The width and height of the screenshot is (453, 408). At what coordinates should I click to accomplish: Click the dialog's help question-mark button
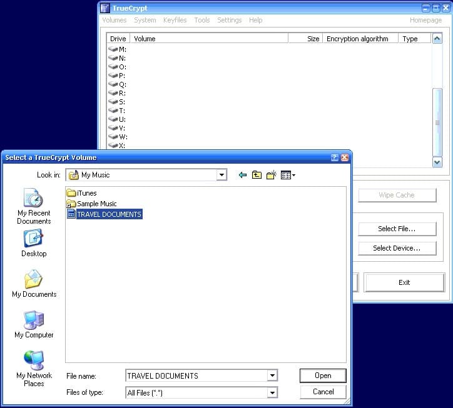334,157
